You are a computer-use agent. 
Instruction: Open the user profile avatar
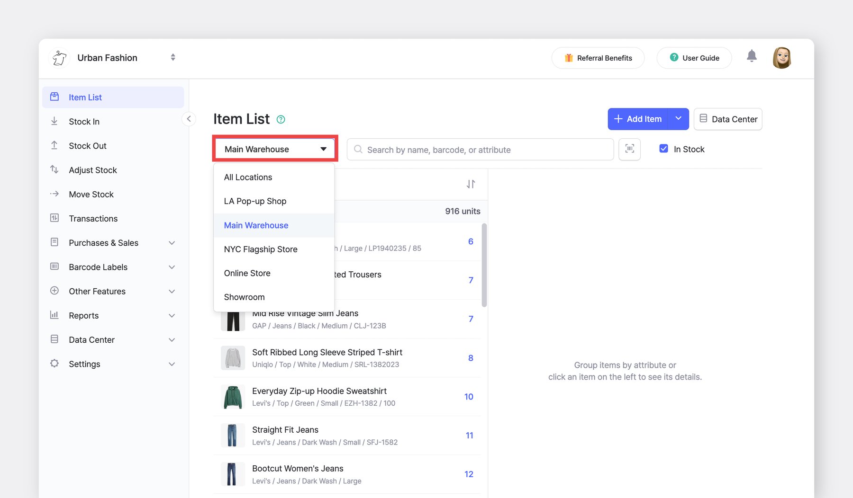click(x=781, y=58)
